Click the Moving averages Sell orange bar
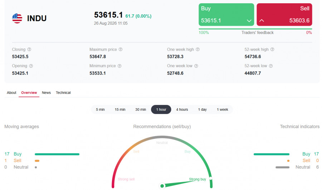The width and height of the screenshot is (322, 190). [x=37, y=161]
